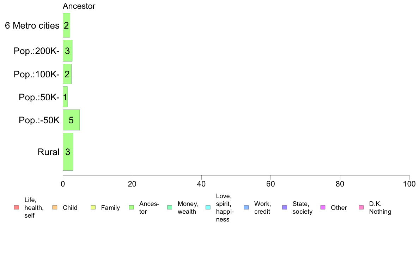Viewport: 419px width, 260px height.
Task: Click the purple State, society swatch
Action: click(285, 207)
